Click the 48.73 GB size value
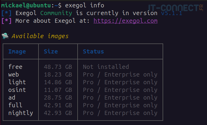The image size is (207, 125). click(x=58, y=67)
